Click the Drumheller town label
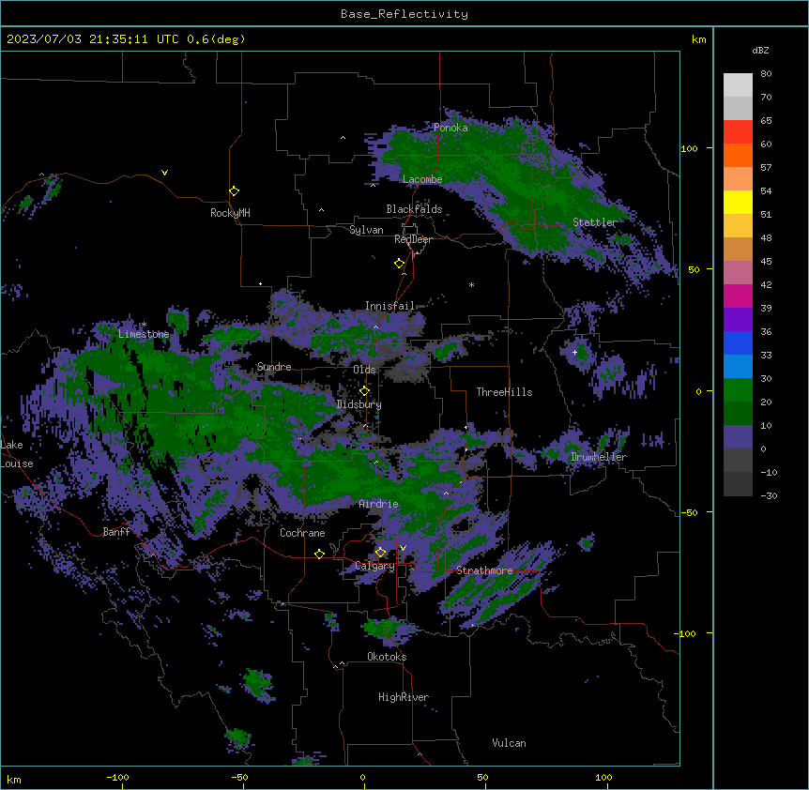 click(x=599, y=457)
